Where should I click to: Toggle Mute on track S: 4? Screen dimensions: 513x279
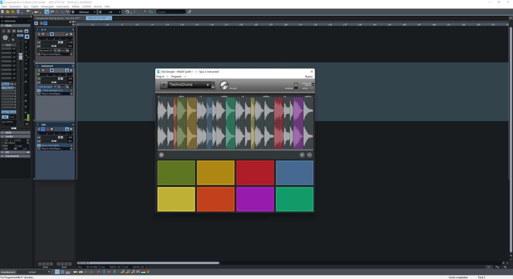(43, 34)
